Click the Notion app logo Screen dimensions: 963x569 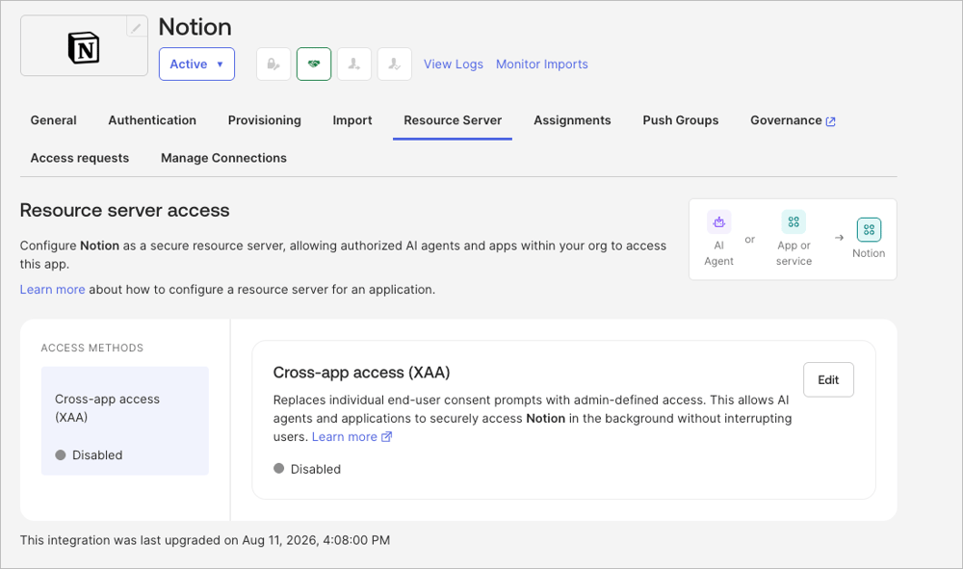[84, 48]
